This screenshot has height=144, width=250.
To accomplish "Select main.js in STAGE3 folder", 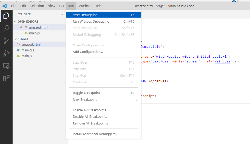I will click(39, 56).
